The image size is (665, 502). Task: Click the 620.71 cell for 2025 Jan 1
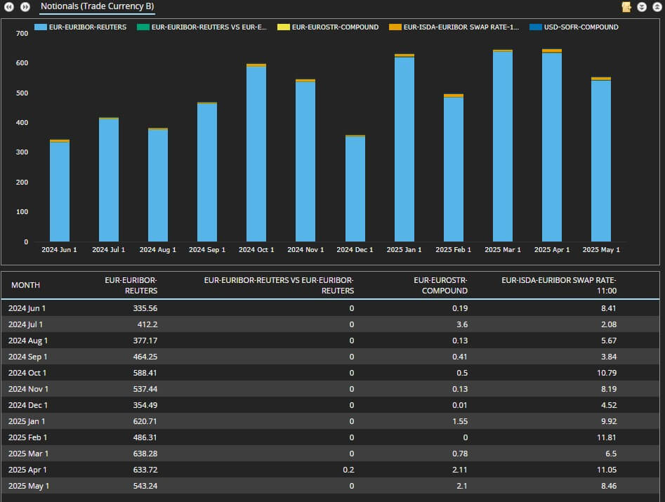[x=145, y=421]
